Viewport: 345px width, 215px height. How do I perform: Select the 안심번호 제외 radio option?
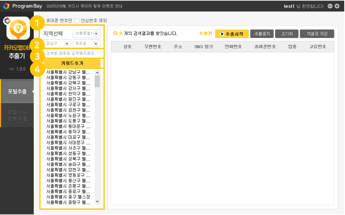(x=77, y=20)
